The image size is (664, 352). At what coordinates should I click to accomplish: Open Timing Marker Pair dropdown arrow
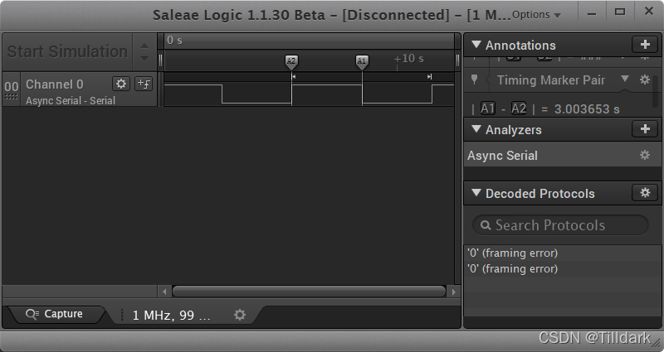(x=625, y=79)
